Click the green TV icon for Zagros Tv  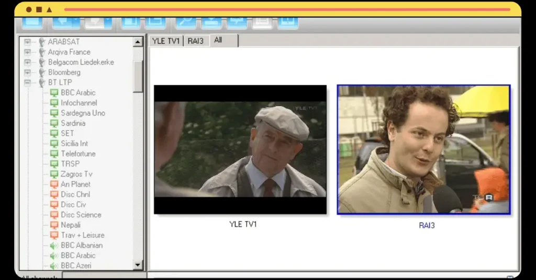click(54, 174)
